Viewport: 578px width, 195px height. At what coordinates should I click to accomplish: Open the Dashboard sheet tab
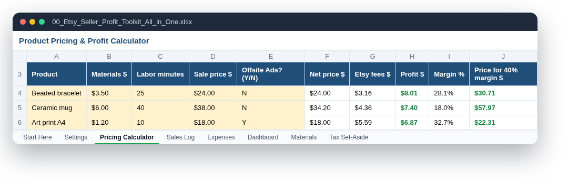pos(263,137)
